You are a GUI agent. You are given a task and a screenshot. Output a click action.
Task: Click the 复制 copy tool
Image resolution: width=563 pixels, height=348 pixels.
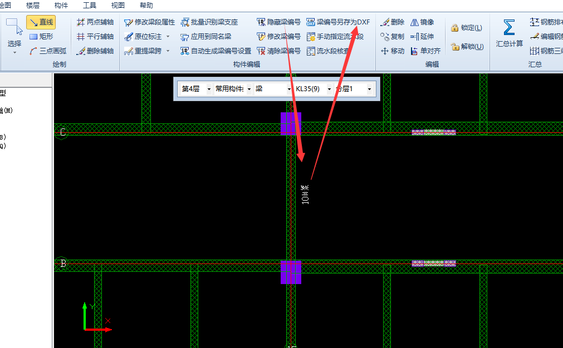pos(393,37)
